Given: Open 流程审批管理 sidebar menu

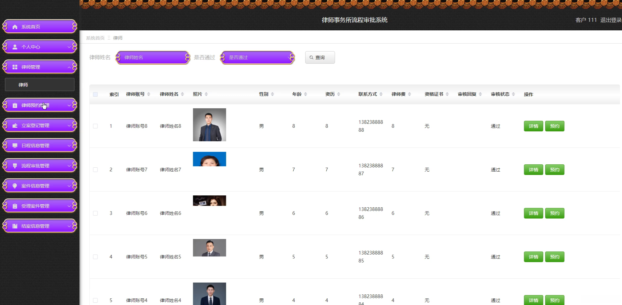Looking at the screenshot, I should point(40,166).
